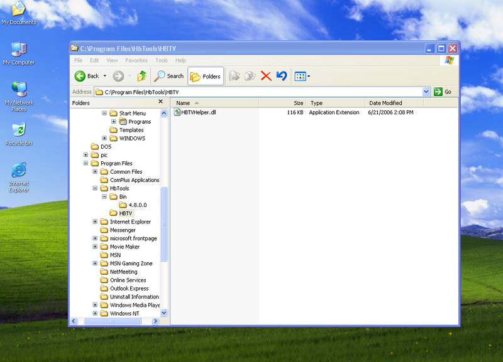The image size is (503, 362).
Task: Expand the MSN Gaming Zone node
Action: pos(95,263)
